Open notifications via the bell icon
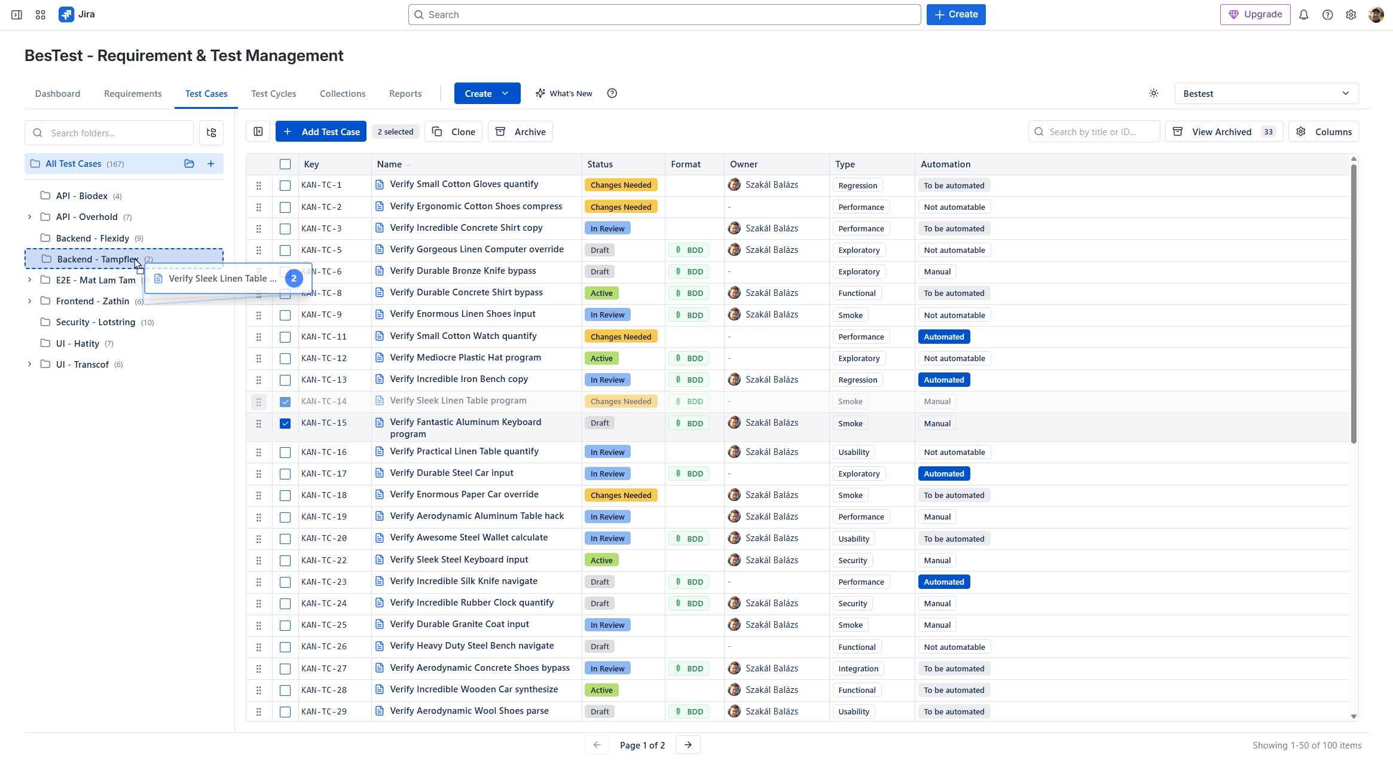This screenshot has height=779, width=1393. tap(1304, 14)
